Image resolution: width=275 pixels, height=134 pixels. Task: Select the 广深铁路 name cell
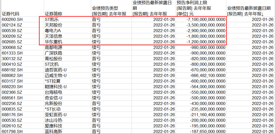tap(68, 53)
